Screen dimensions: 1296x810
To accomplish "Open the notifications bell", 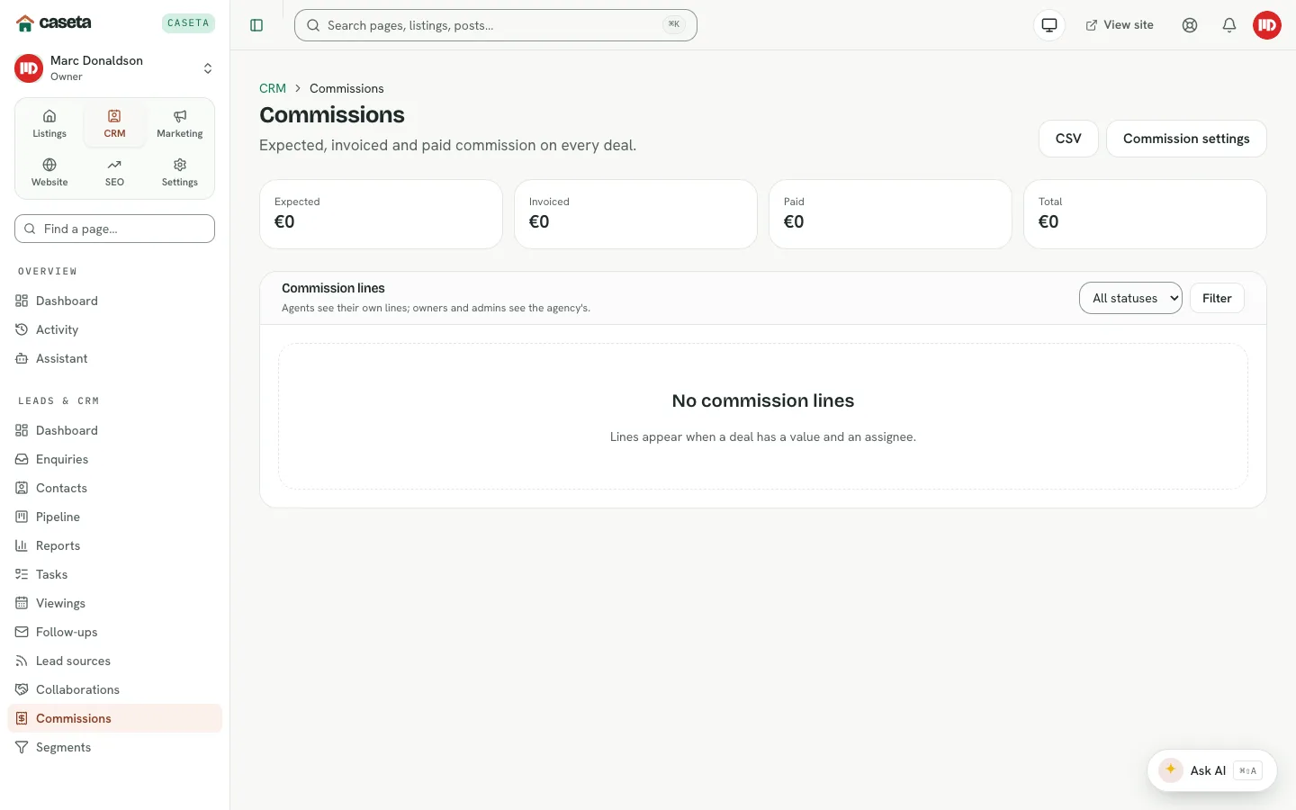I will (x=1229, y=25).
